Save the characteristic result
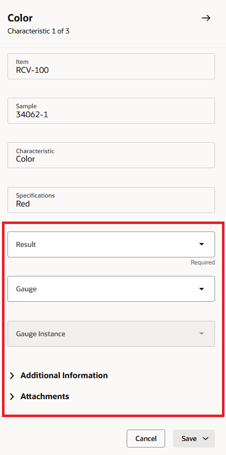The height and width of the screenshot is (455, 226). point(189,439)
